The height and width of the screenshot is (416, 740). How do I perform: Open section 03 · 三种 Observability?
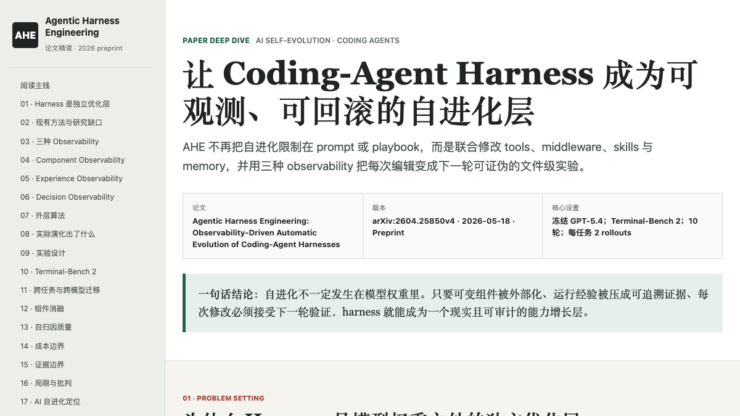(59, 141)
